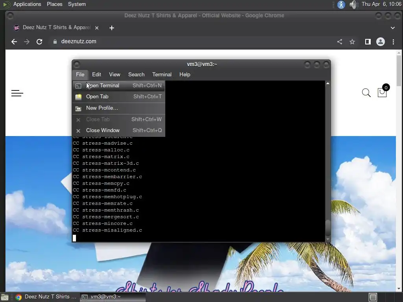Bookmark this page with star icon
403x302 pixels.
(352, 42)
